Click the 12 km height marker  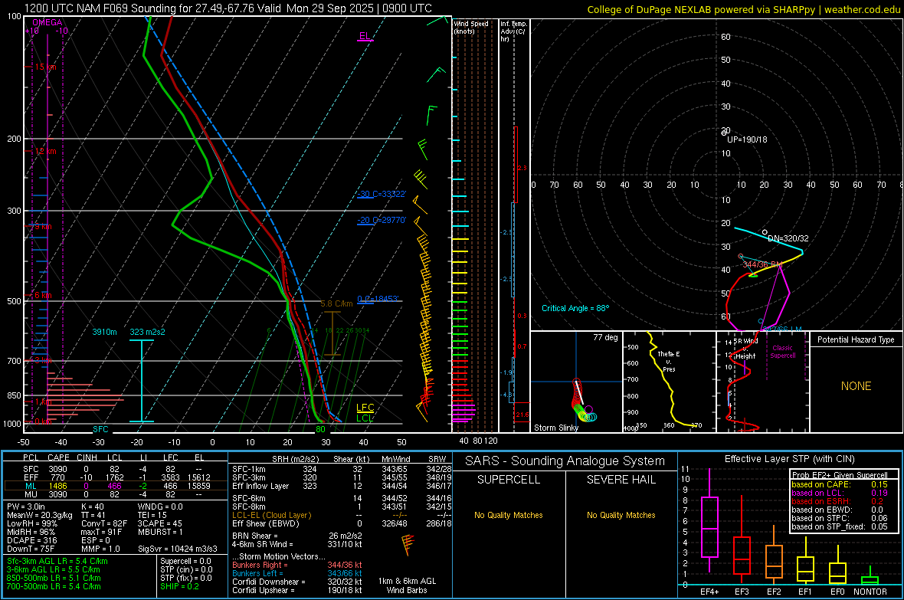pos(45,151)
